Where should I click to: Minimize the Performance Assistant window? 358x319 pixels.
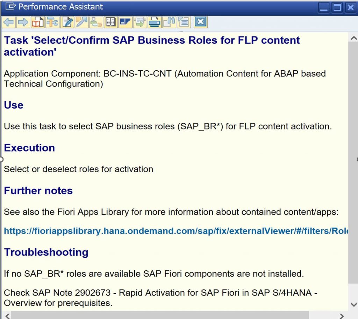pos(323,8)
